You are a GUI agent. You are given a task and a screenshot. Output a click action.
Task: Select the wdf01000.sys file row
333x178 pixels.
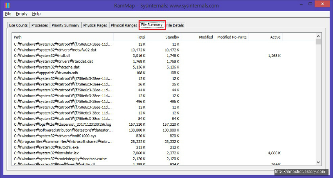click(x=164, y=136)
